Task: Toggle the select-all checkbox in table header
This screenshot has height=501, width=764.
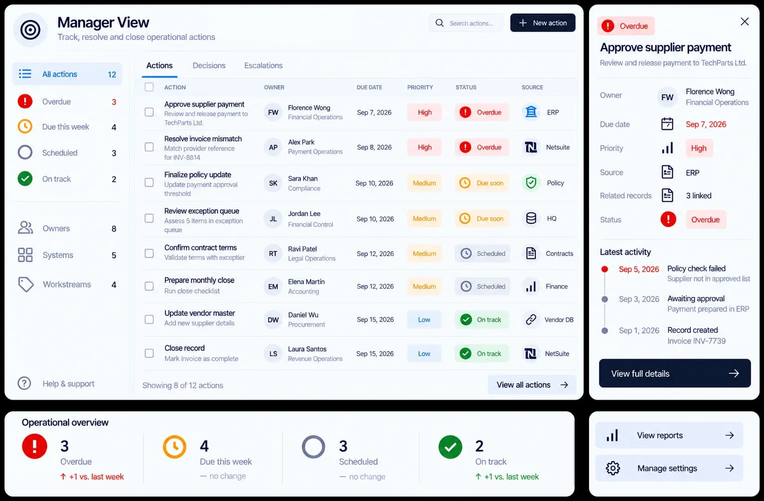Action: click(x=149, y=87)
